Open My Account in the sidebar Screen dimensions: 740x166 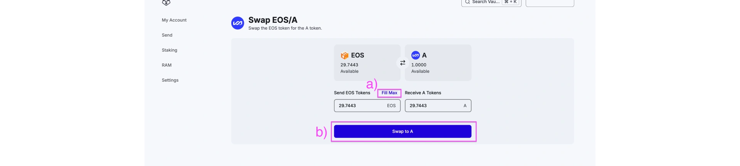coord(174,20)
